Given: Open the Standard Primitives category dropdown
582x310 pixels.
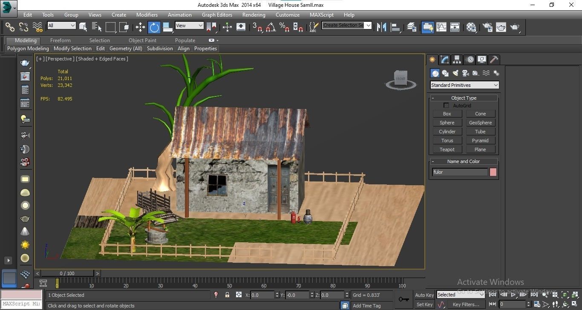Looking at the screenshot, I should 464,85.
